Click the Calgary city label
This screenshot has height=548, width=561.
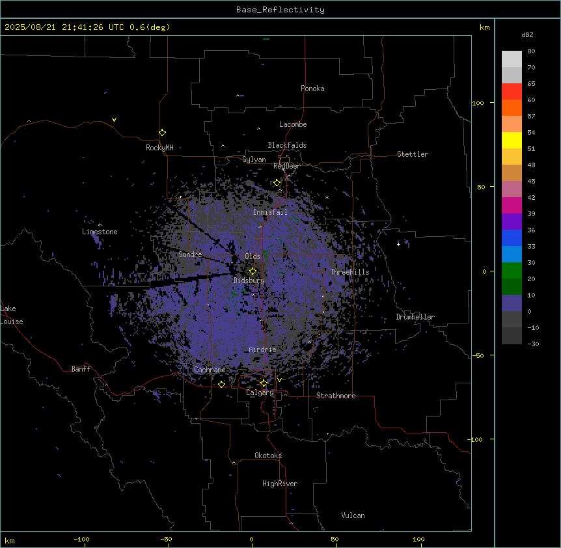[260, 392]
